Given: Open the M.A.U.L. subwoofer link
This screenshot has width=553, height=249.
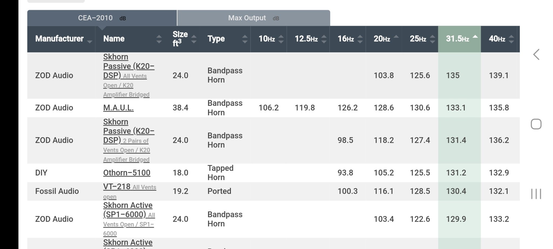Looking at the screenshot, I should [118, 108].
